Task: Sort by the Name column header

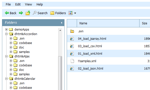Action: (108, 23)
